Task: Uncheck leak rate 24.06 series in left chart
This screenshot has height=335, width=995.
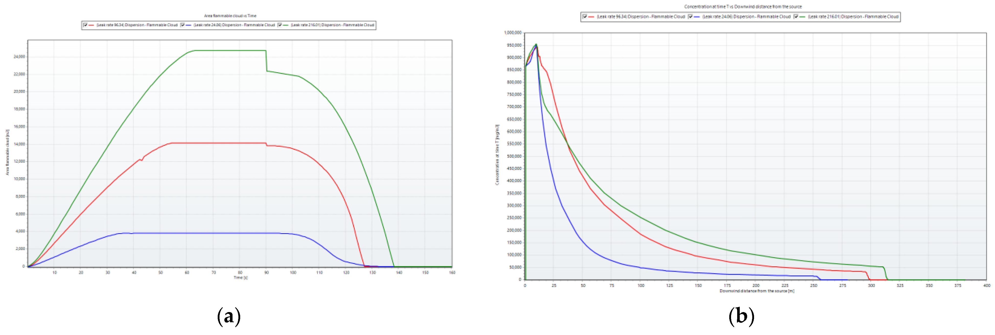Action: click(183, 25)
